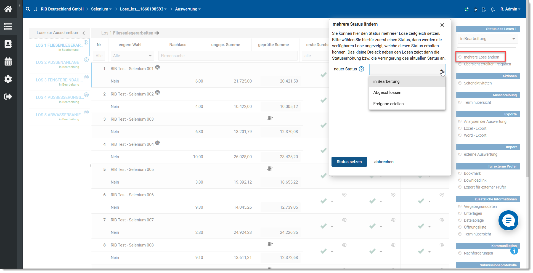Select LOS 1 FLIESENLEGERAR... lot tab
Image resolution: width=533 pixels, height=273 pixels.
pos(59,47)
